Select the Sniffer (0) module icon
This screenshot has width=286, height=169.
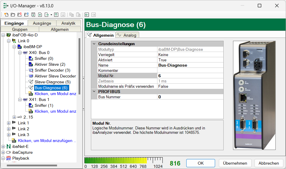[31, 59]
